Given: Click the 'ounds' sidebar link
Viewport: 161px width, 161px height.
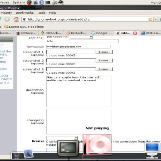Looking at the screenshot, I should tap(4, 76).
